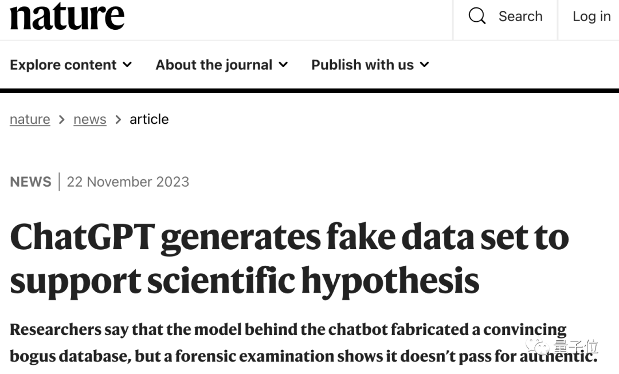619x374 pixels.
Task: Expand the Publish with us menu
Action: (370, 65)
